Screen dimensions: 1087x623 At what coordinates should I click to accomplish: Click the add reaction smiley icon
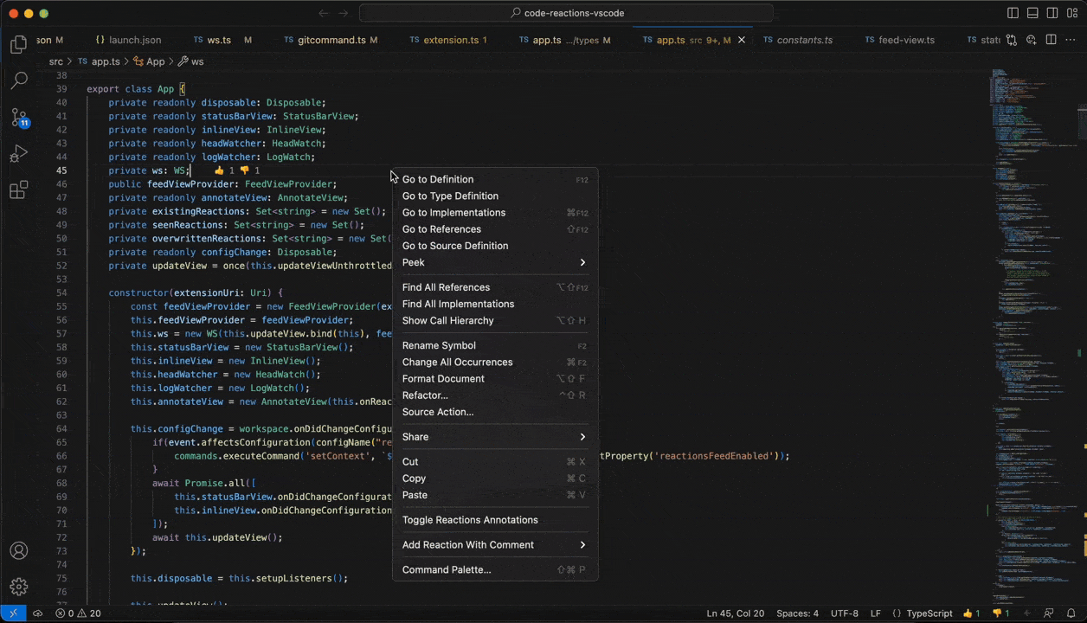(1032, 40)
